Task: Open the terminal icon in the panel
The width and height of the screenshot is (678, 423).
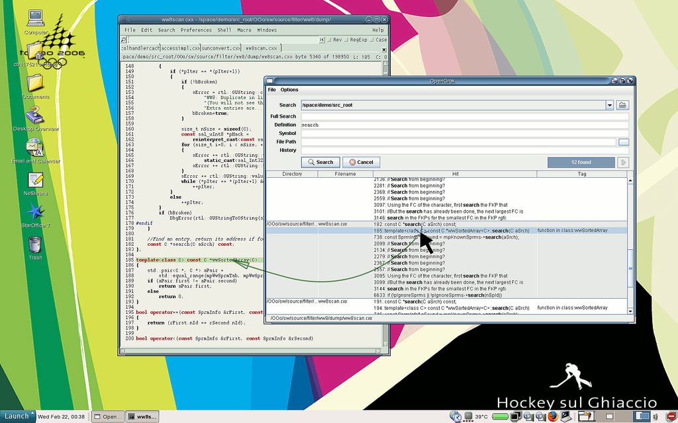Action: coord(566,416)
